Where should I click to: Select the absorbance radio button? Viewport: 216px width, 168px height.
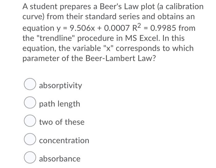30,158
